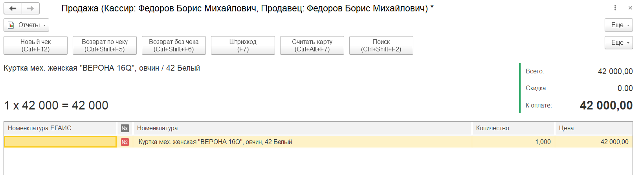
Task: Click Считать карту button
Action: coord(312,46)
